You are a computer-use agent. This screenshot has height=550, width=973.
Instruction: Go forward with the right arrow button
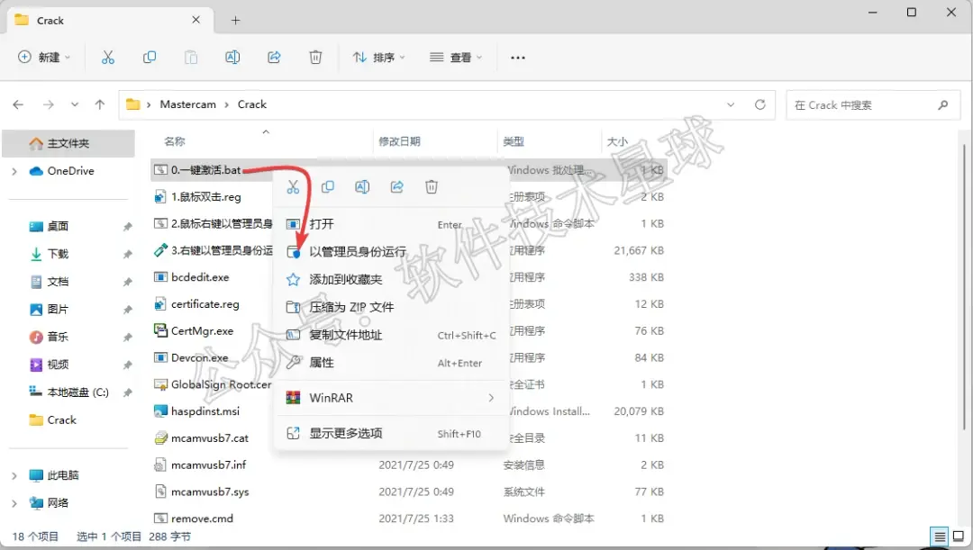point(49,104)
